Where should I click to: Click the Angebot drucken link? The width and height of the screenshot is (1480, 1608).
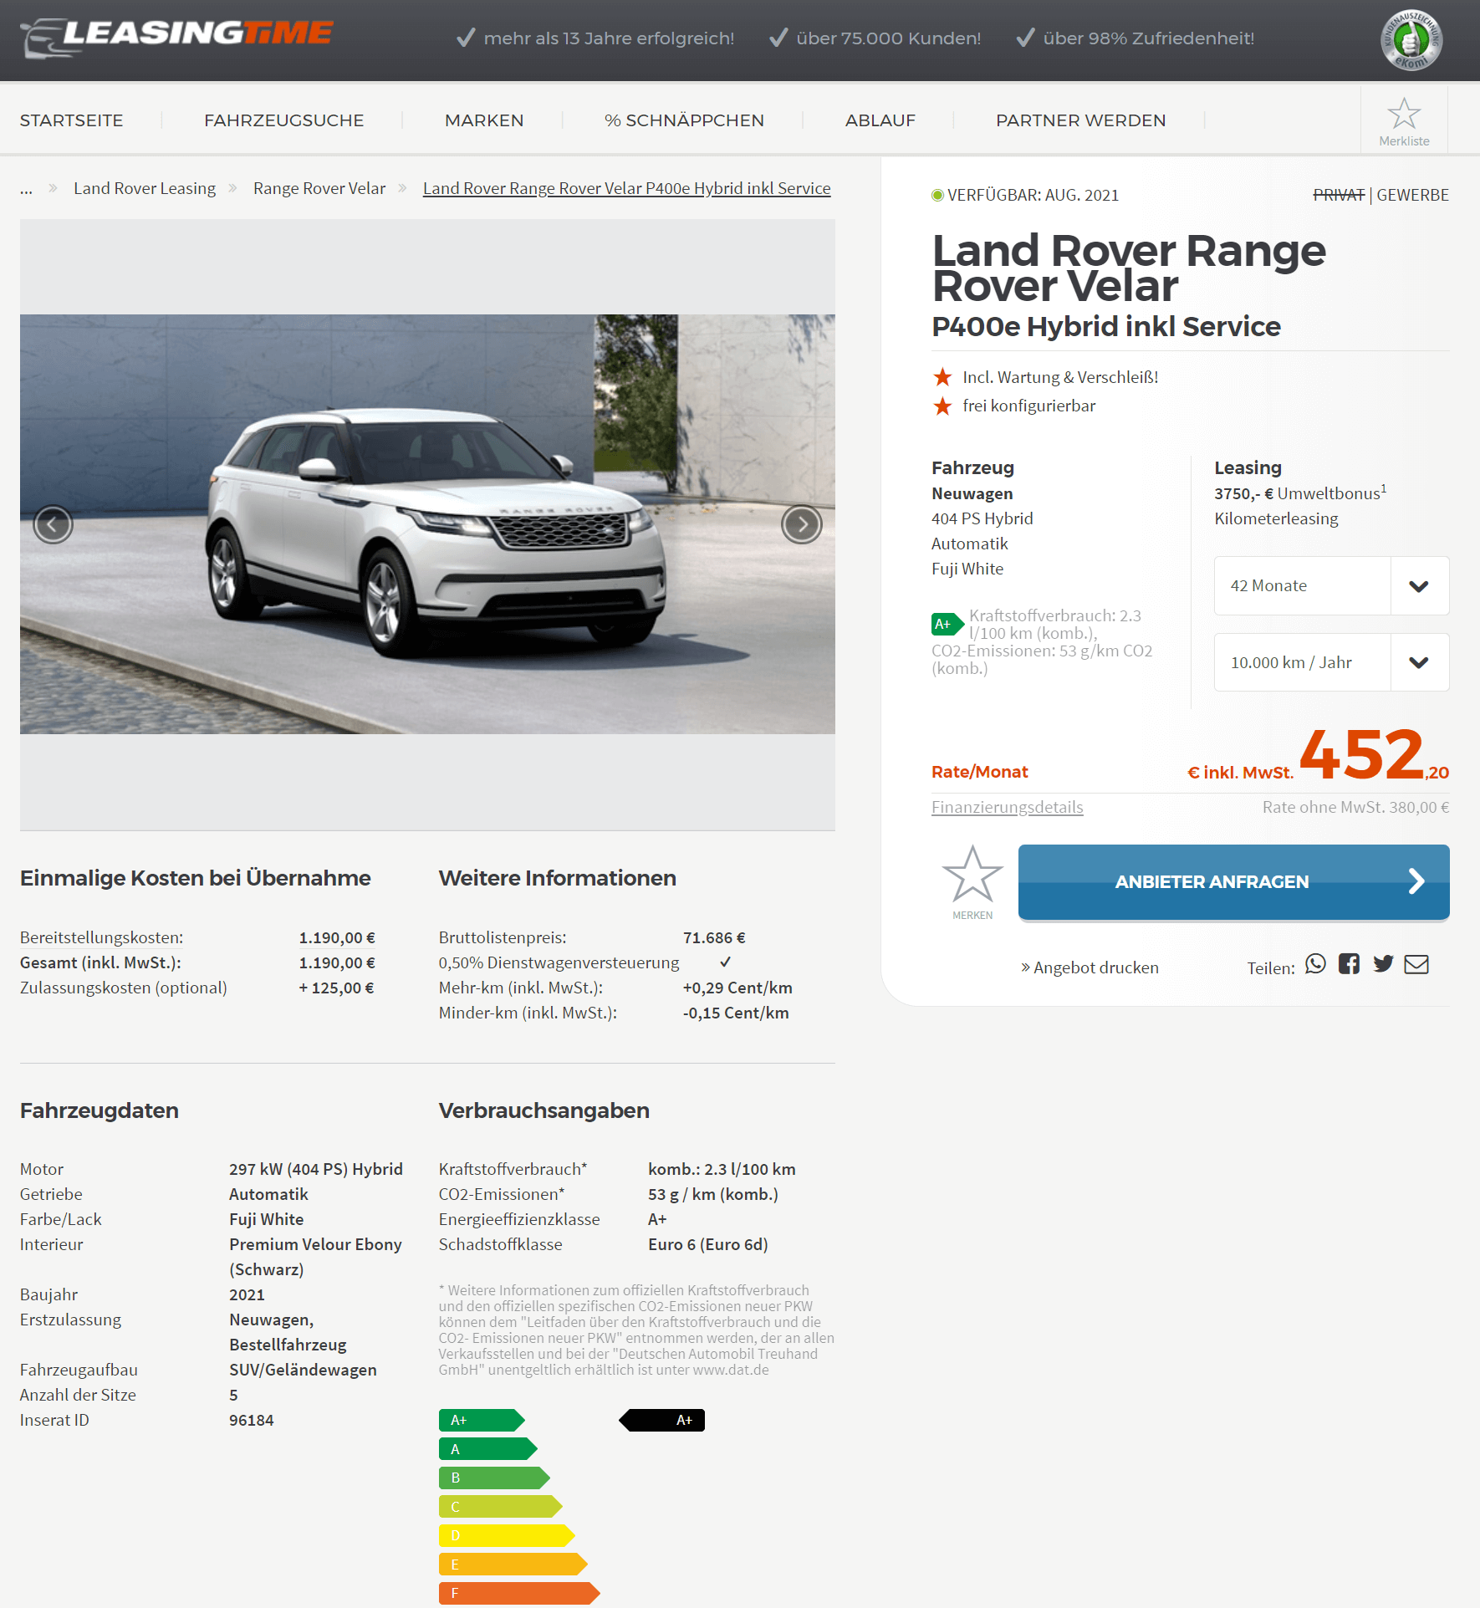click(1090, 967)
